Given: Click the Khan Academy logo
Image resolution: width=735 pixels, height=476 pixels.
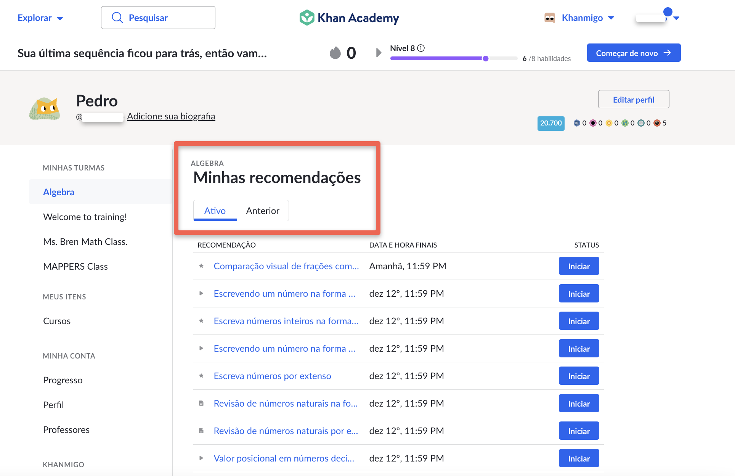Looking at the screenshot, I should (x=349, y=18).
